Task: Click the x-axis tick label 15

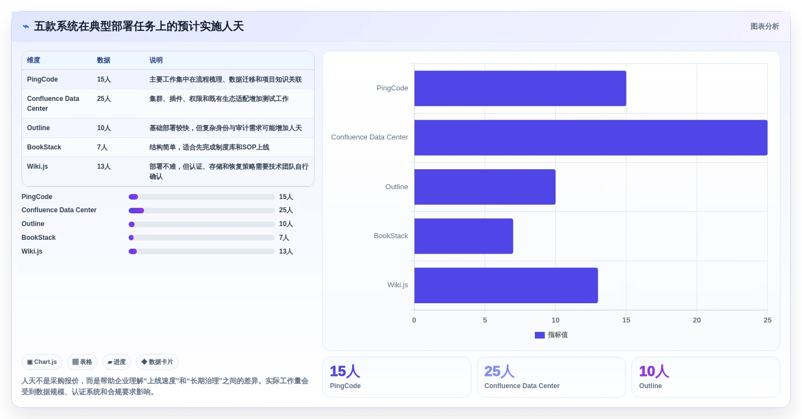Action: (626, 320)
